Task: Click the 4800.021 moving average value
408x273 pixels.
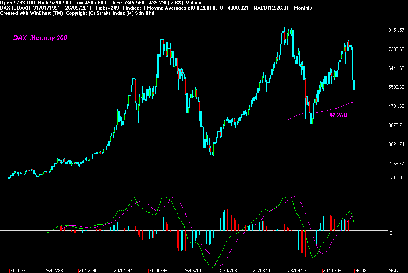Action: click(x=238, y=8)
